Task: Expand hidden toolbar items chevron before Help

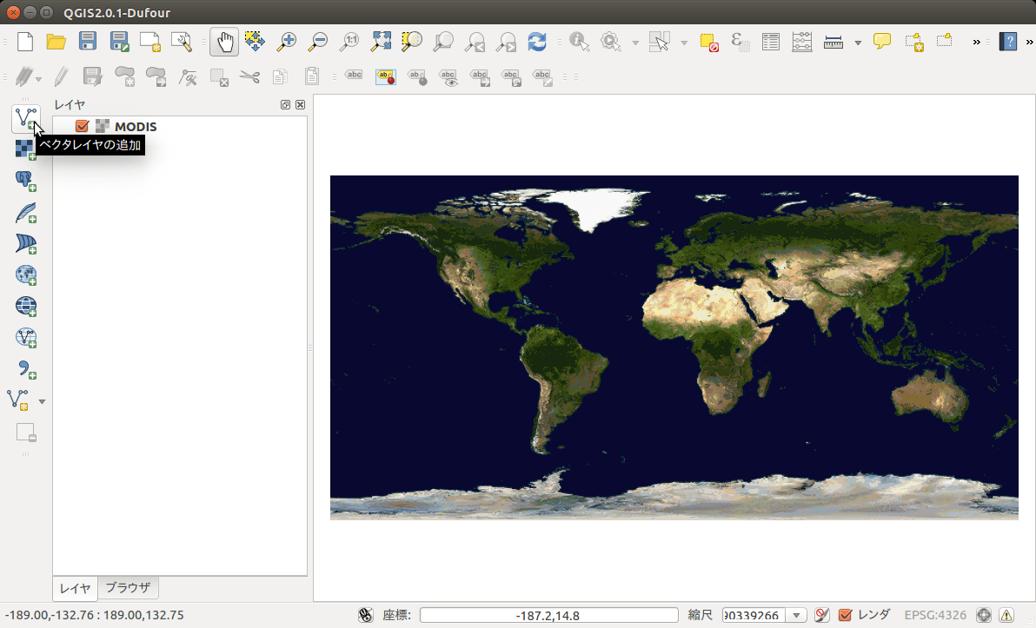Action: (x=977, y=43)
